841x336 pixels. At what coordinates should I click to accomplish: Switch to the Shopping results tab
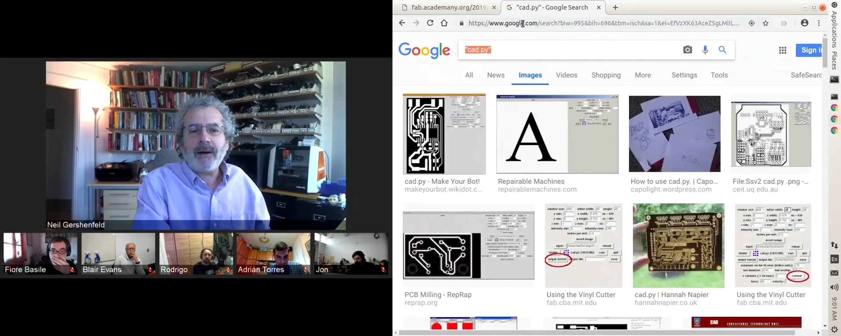pos(606,75)
